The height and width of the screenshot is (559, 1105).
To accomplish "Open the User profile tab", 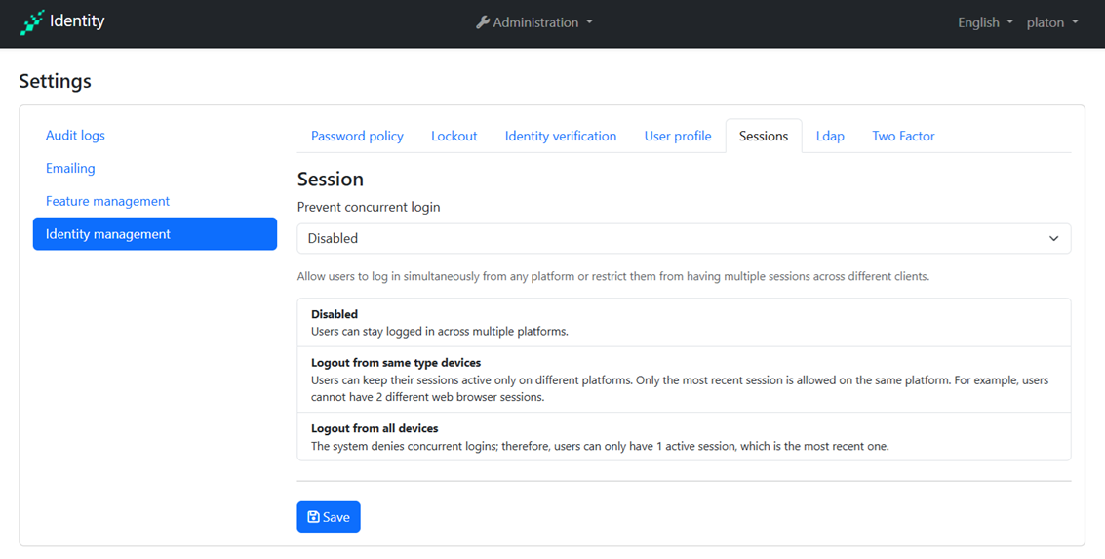I will coord(677,136).
